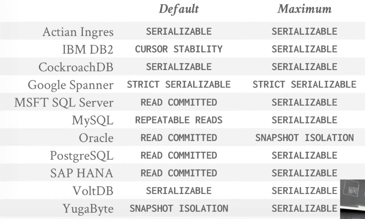
Task: Select the VoltDB row label
Action: click(x=93, y=191)
